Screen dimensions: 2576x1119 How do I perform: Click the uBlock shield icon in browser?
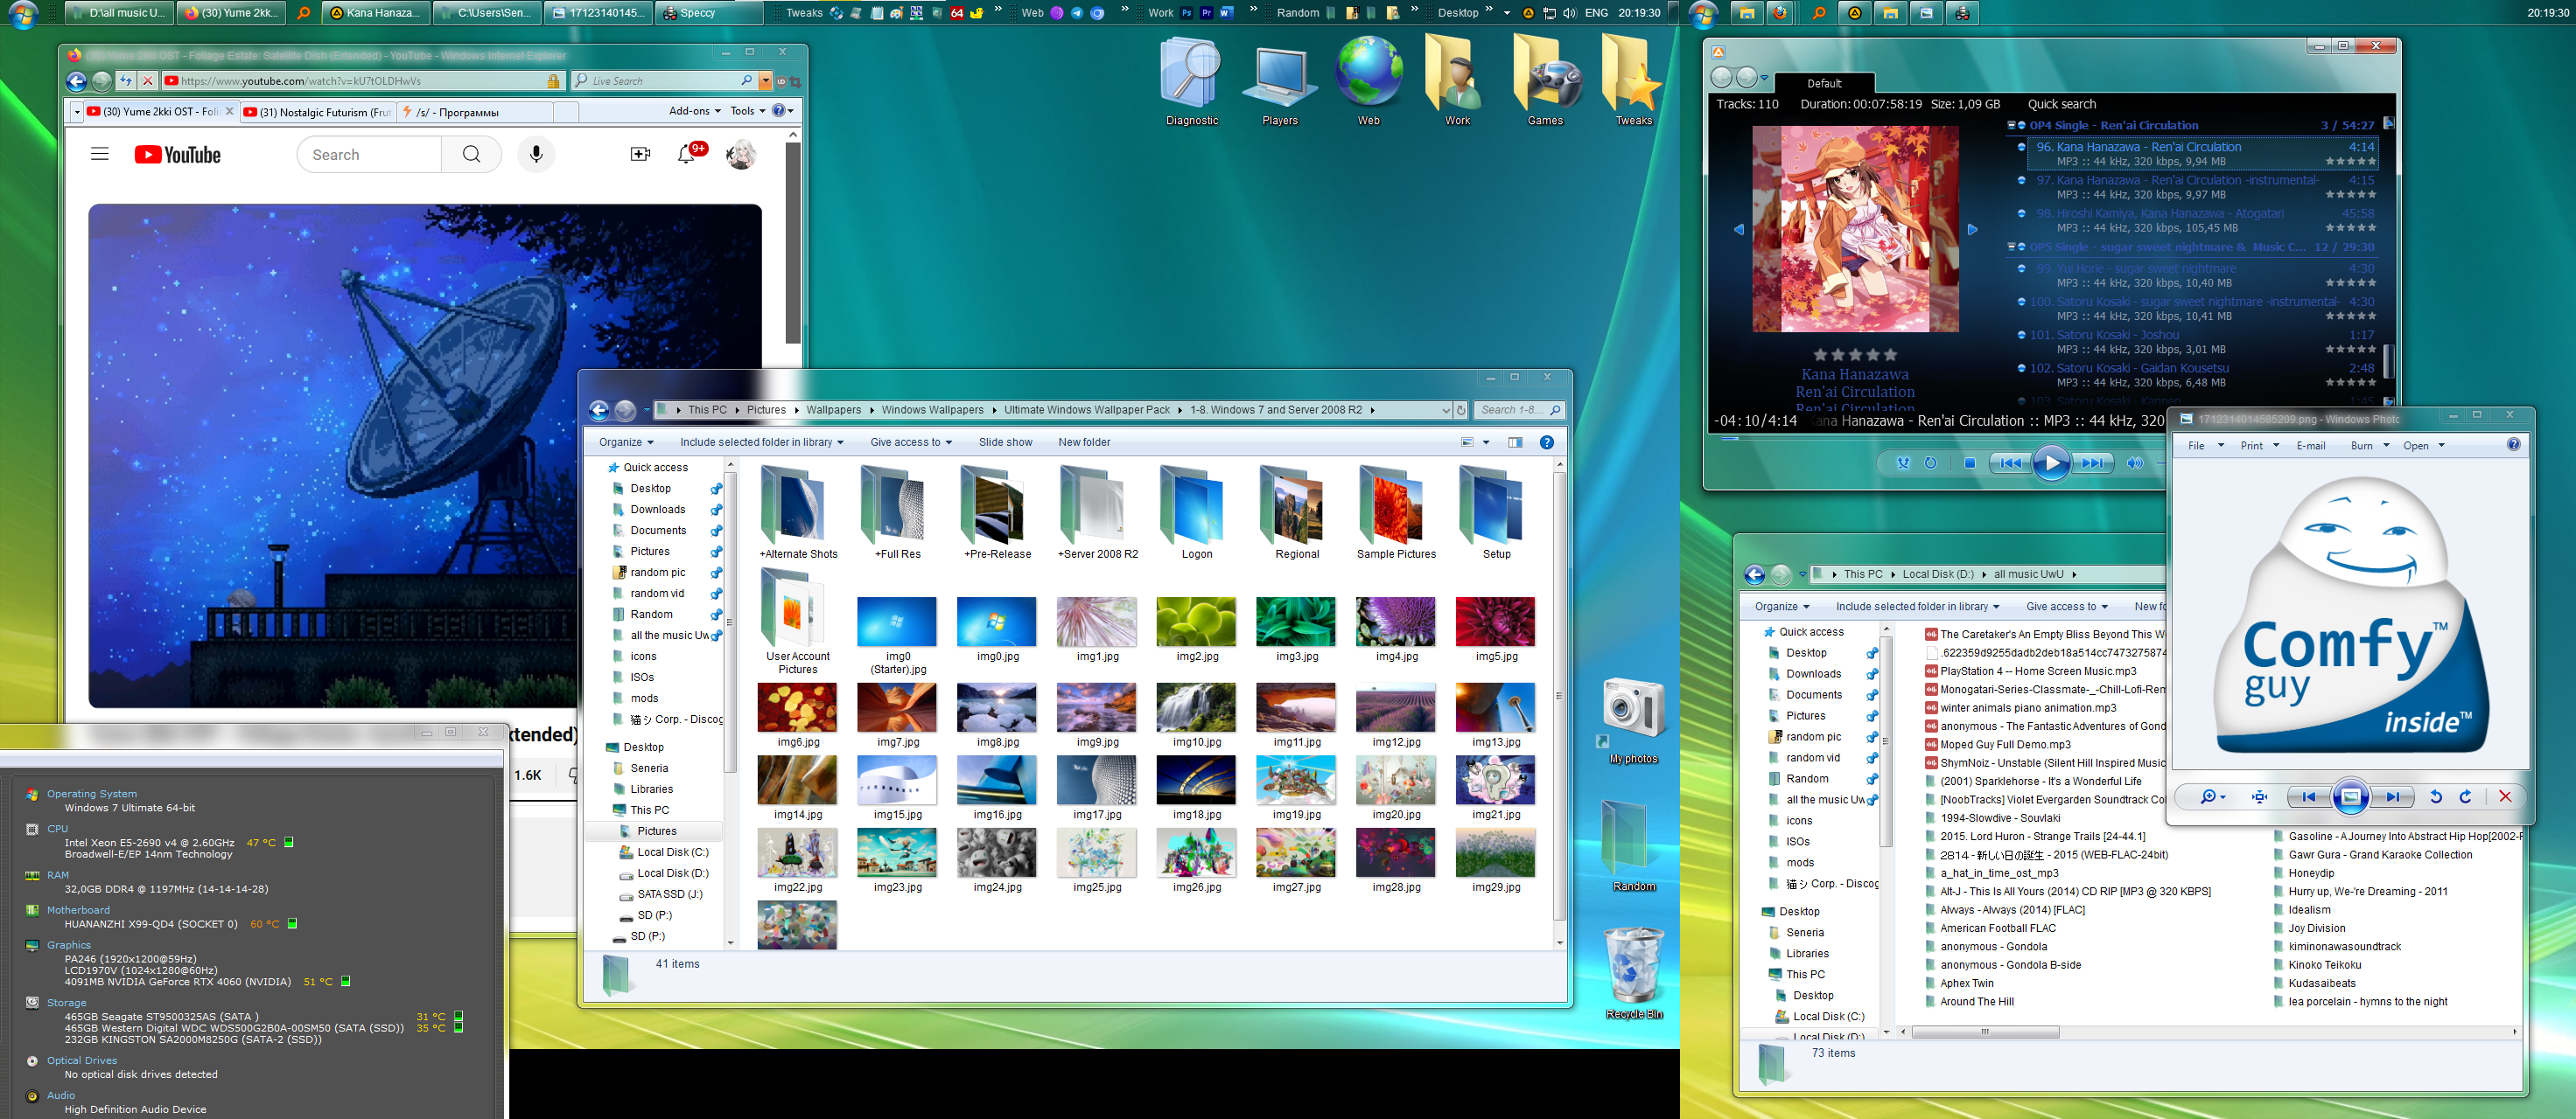tap(781, 81)
